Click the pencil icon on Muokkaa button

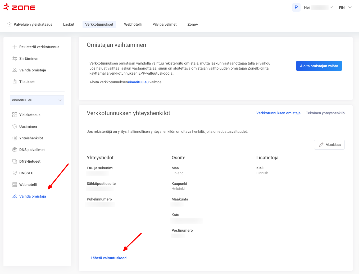321,145
